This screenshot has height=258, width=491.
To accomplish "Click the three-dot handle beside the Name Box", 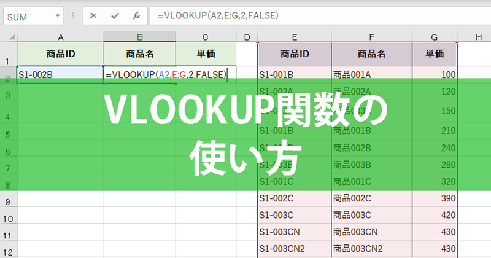I will pos(73,16).
